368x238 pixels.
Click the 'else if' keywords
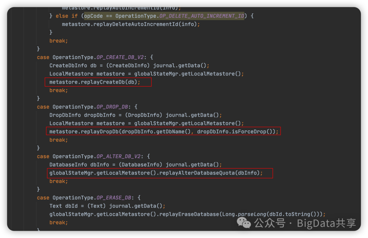coord(67,16)
